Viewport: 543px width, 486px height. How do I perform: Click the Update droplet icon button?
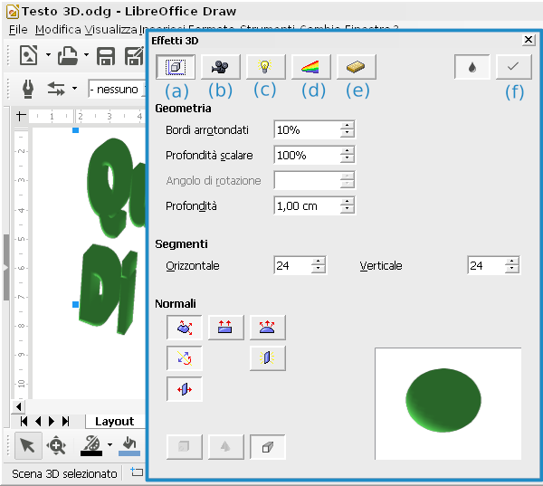point(472,67)
